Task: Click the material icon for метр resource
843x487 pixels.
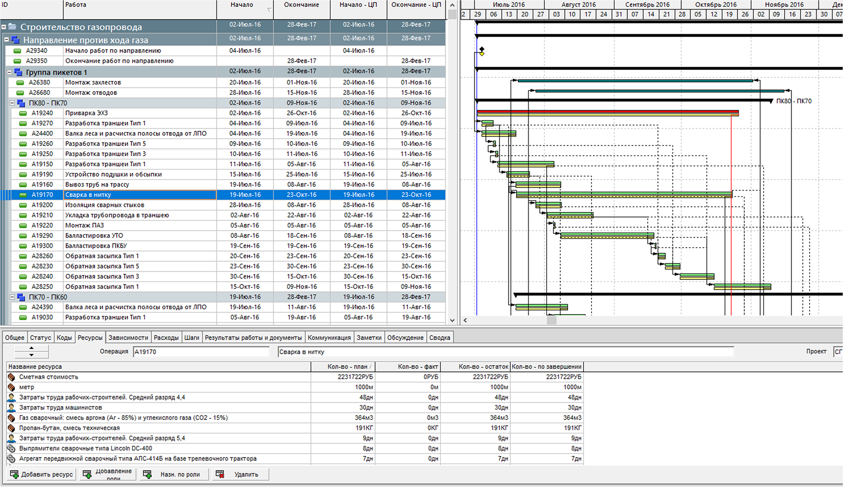Action: point(11,387)
